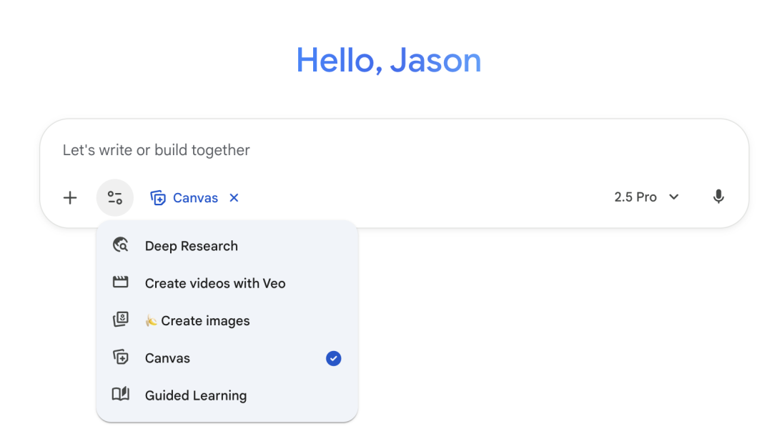This screenshot has width=772, height=444.
Task: Click the Veo video clapperboard icon
Action: pyautogui.click(x=121, y=282)
